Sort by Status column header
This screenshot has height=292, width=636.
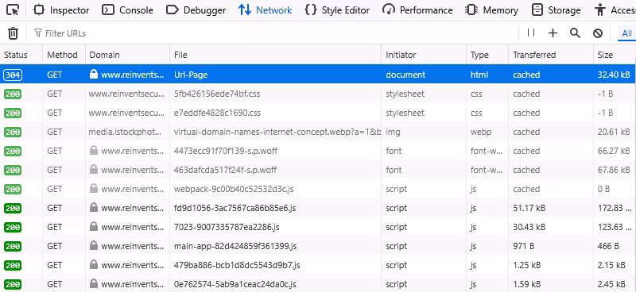(21, 55)
